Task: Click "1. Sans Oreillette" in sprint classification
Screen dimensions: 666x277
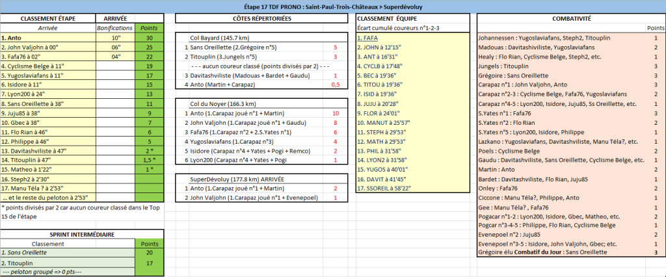Action: tap(26, 252)
